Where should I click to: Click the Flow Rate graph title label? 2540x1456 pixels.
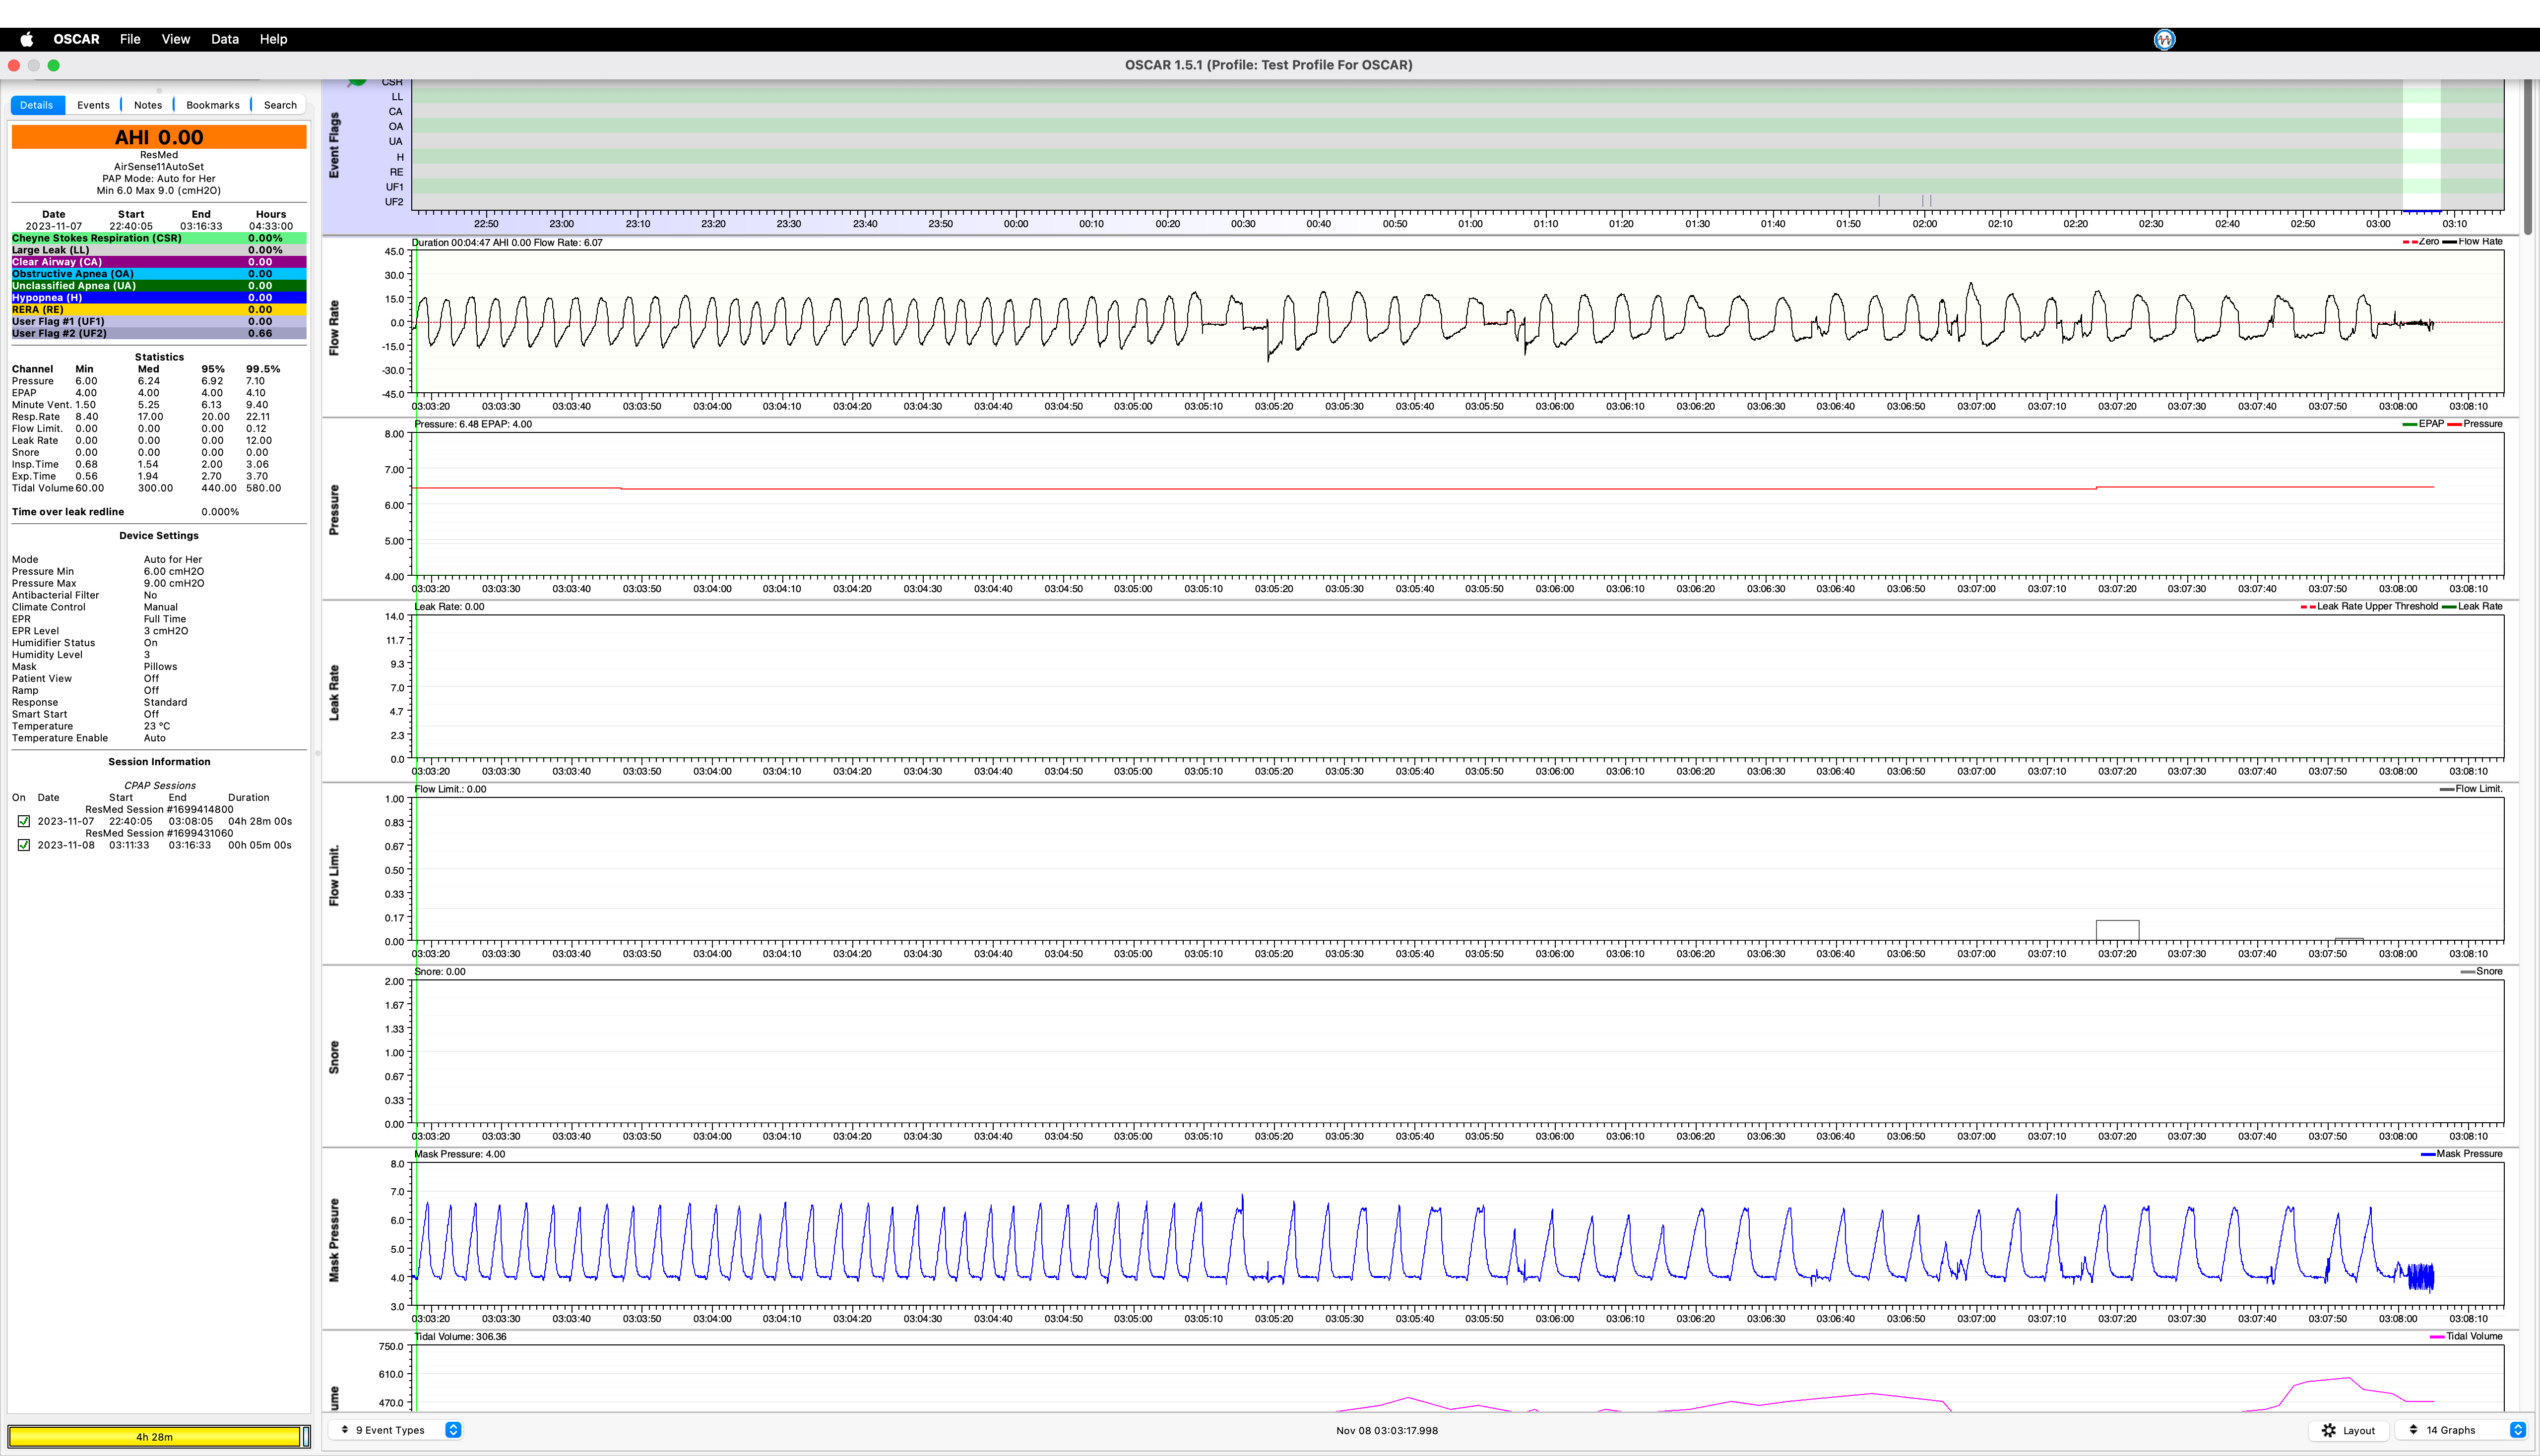coord(334,327)
